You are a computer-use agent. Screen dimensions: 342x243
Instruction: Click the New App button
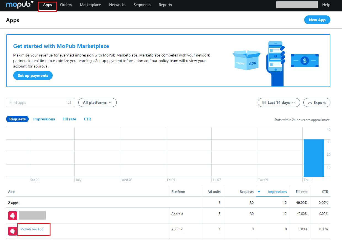coord(317,20)
